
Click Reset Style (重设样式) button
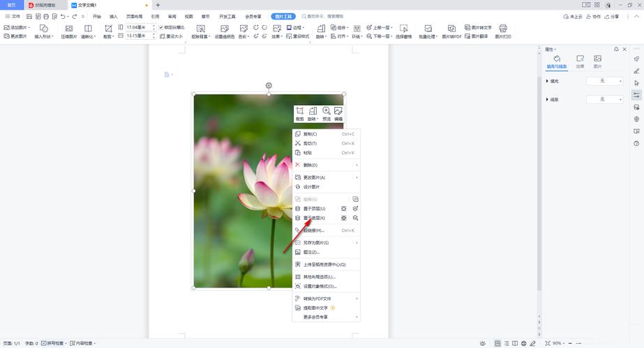pos(298,36)
